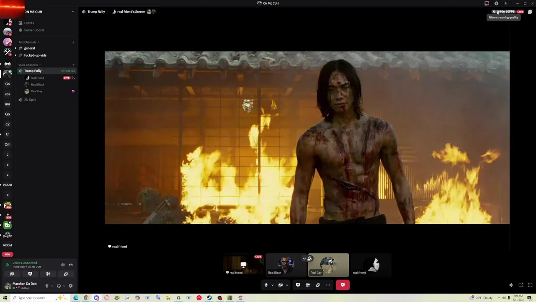Open the c2 server in the server list
The width and height of the screenshot is (536, 302).
coord(8,124)
